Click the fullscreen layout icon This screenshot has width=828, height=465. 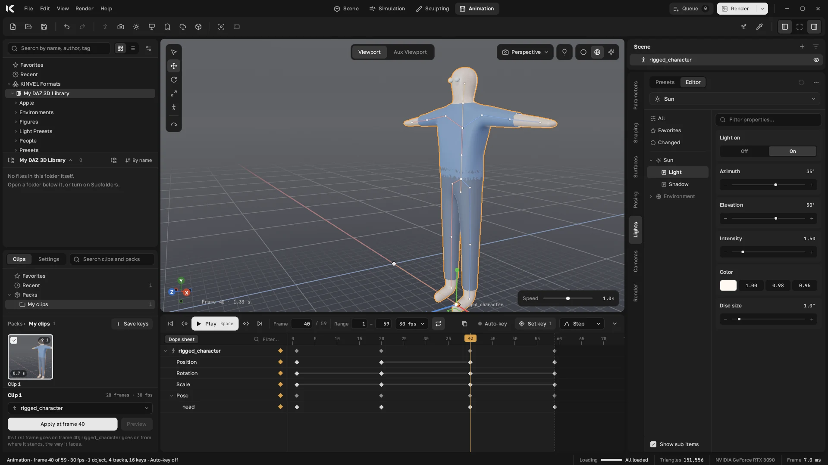pyautogui.click(x=800, y=27)
